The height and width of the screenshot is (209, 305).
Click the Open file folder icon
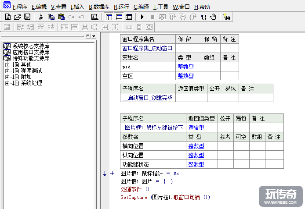pyautogui.click(x=18, y=17)
